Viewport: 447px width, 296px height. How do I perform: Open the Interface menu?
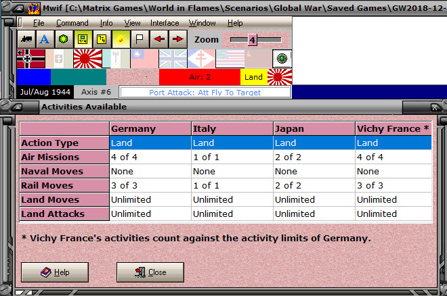165,23
